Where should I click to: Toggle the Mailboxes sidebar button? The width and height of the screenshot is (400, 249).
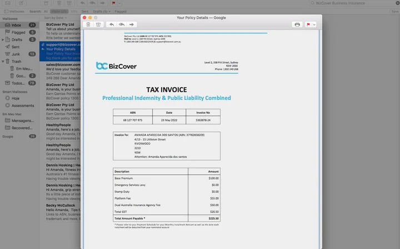click(x=15, y=11)
